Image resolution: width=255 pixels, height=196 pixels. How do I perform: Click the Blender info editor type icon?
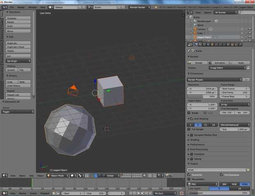click(5, 7)
